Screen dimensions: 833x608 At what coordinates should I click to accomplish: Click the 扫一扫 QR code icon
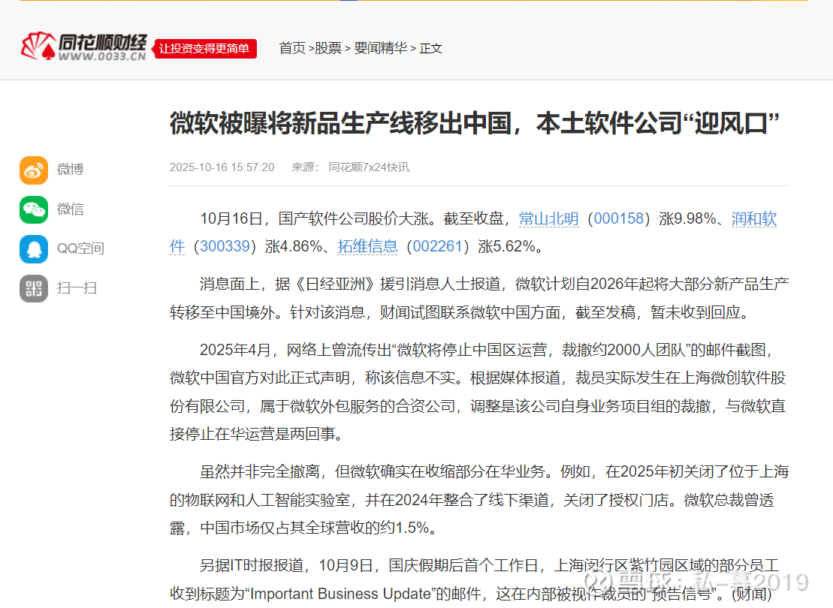tap(34, 288)
